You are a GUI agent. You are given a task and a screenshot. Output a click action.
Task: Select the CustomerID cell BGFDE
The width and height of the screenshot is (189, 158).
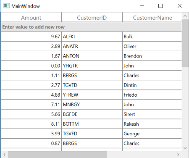pos(92,114)
